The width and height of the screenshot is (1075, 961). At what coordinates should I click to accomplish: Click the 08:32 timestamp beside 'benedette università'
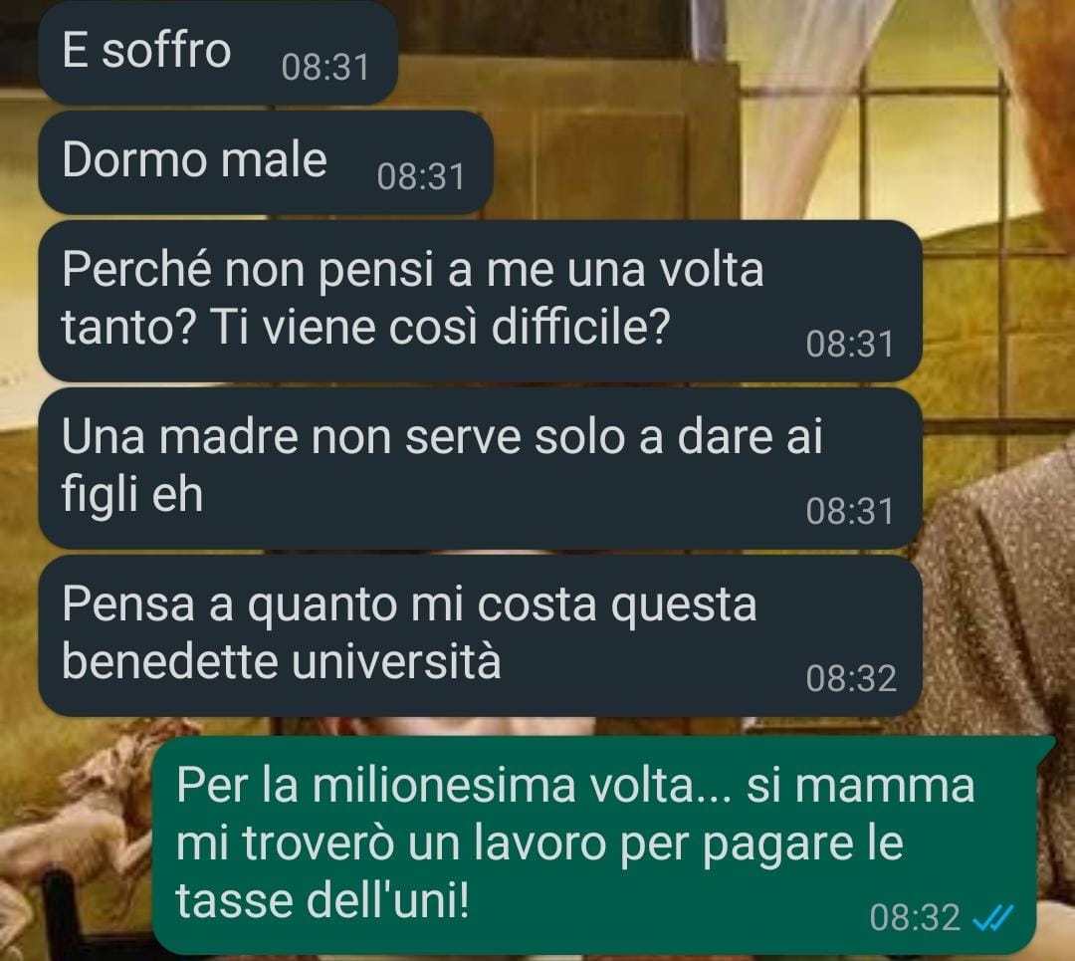tap(851, 679)
